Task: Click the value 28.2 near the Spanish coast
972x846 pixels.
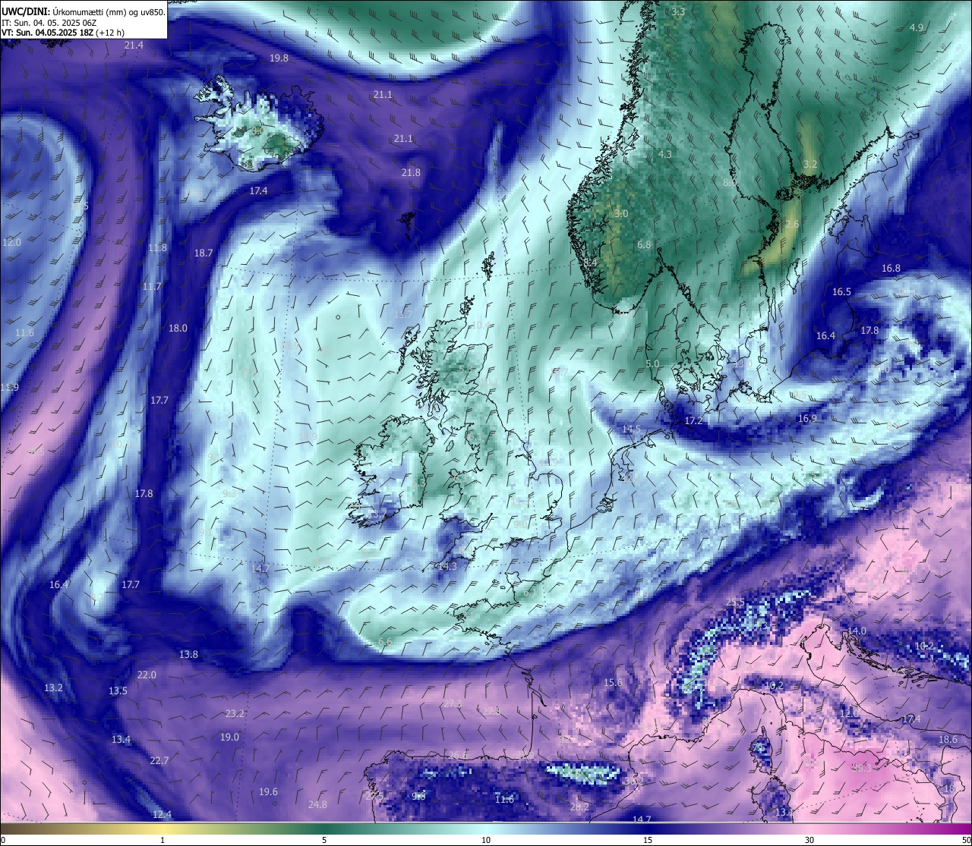Action: pos(579,807)
